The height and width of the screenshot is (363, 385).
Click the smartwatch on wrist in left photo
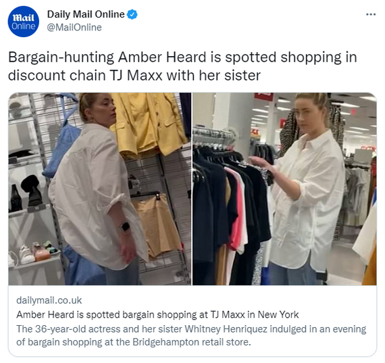pos(125,226)
